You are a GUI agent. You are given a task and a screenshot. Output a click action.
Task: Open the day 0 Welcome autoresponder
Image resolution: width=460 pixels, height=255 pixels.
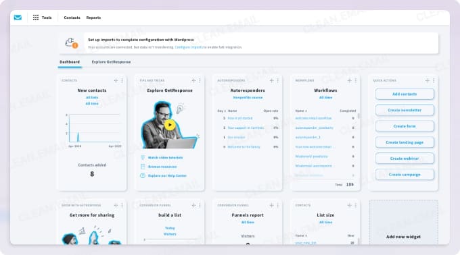point(244,147)
